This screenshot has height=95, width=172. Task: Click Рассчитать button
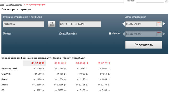[x=144, y=45]
